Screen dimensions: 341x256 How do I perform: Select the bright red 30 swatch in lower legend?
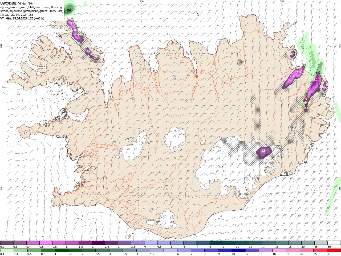[334, 250]
